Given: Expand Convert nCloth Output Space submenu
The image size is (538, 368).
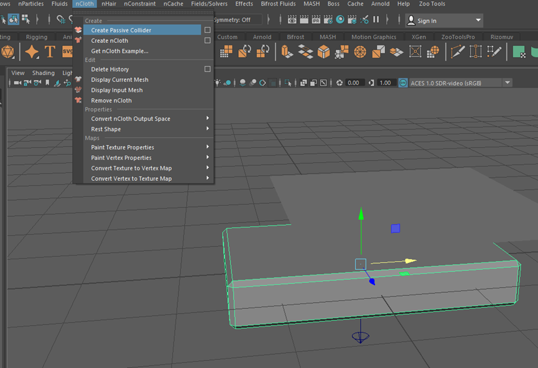Looking at the screenshot, I should 148,119.
